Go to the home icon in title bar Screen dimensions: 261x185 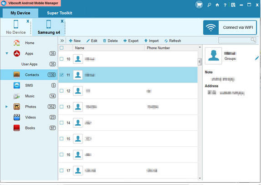[217, 5]
